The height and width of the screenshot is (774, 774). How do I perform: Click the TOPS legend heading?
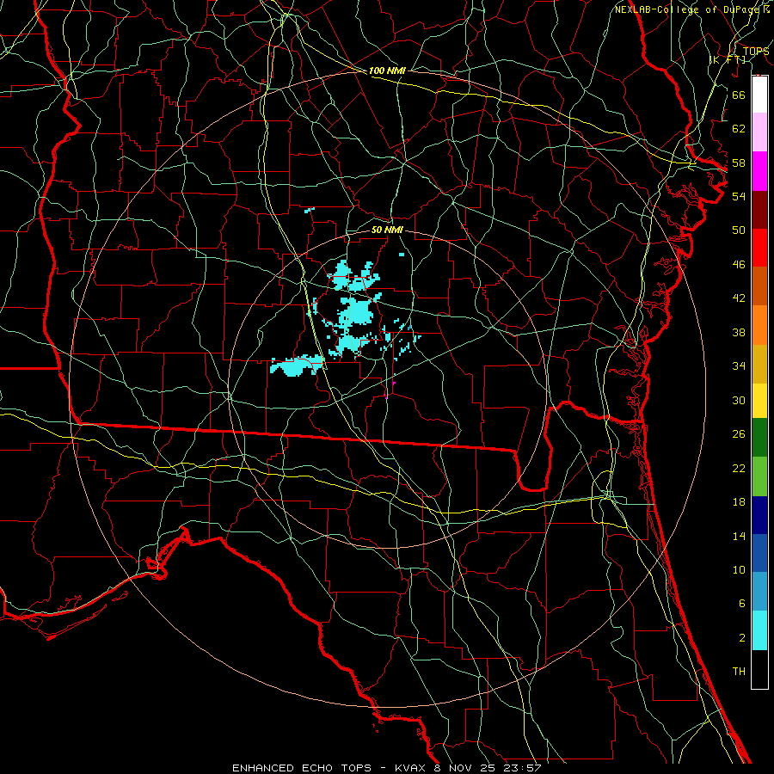(756, 51)
